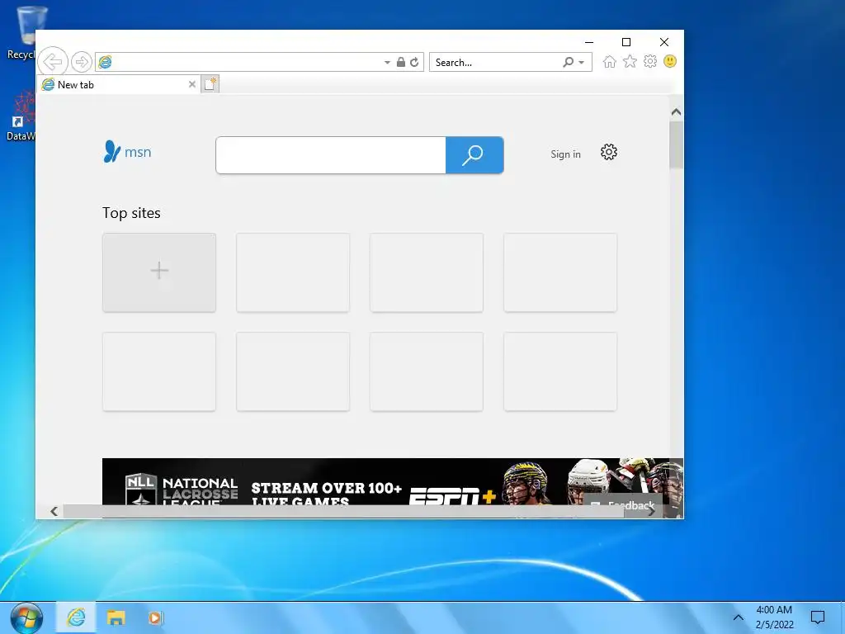This screenshot has height=634, width=845.
Task: Click the browser Back arrow button
Action: [53, 62]
